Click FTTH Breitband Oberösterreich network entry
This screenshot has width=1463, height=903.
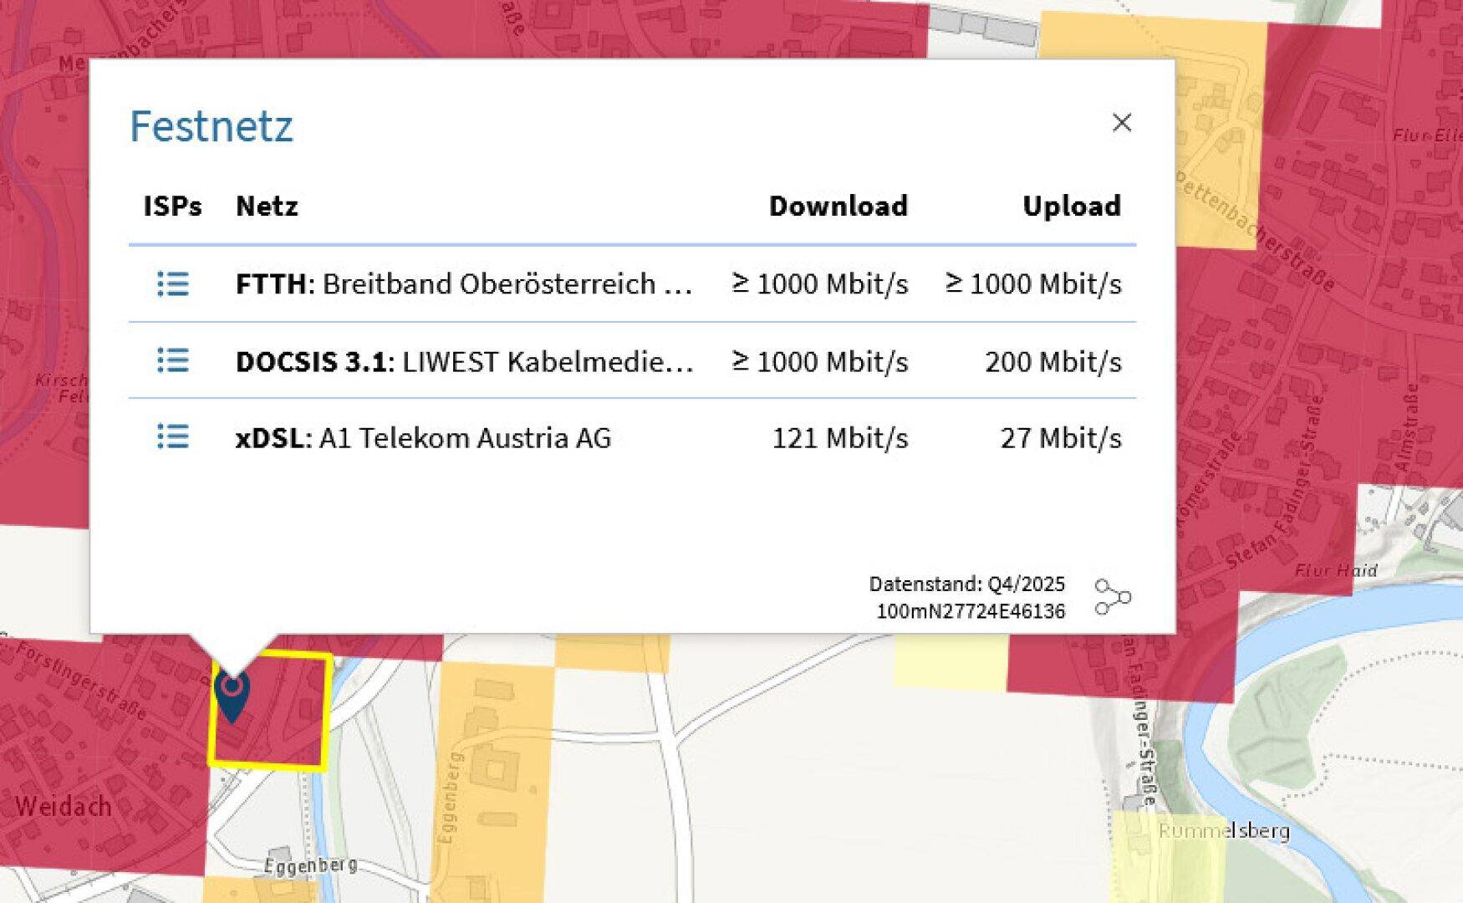[x=464, y=284]
